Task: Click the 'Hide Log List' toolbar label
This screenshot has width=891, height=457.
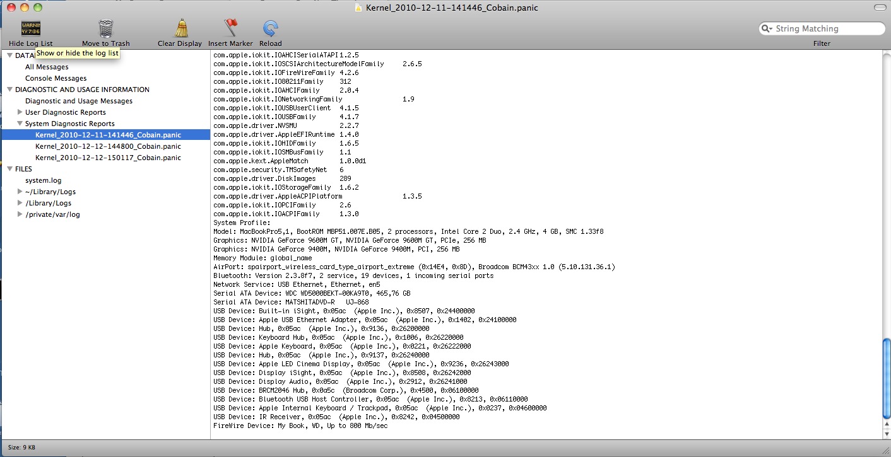Action: point(31,43)
